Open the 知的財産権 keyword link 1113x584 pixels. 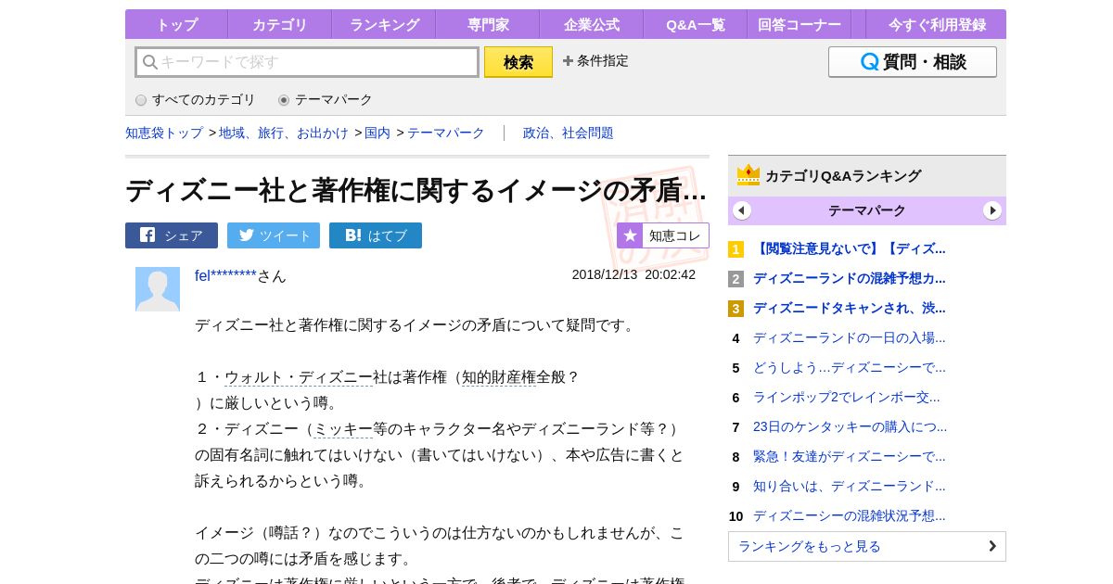pos(499,377)
